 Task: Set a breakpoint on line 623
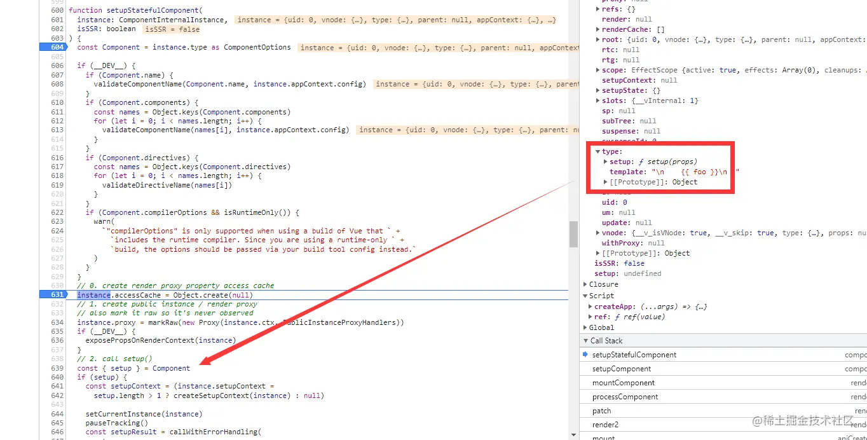57,222
